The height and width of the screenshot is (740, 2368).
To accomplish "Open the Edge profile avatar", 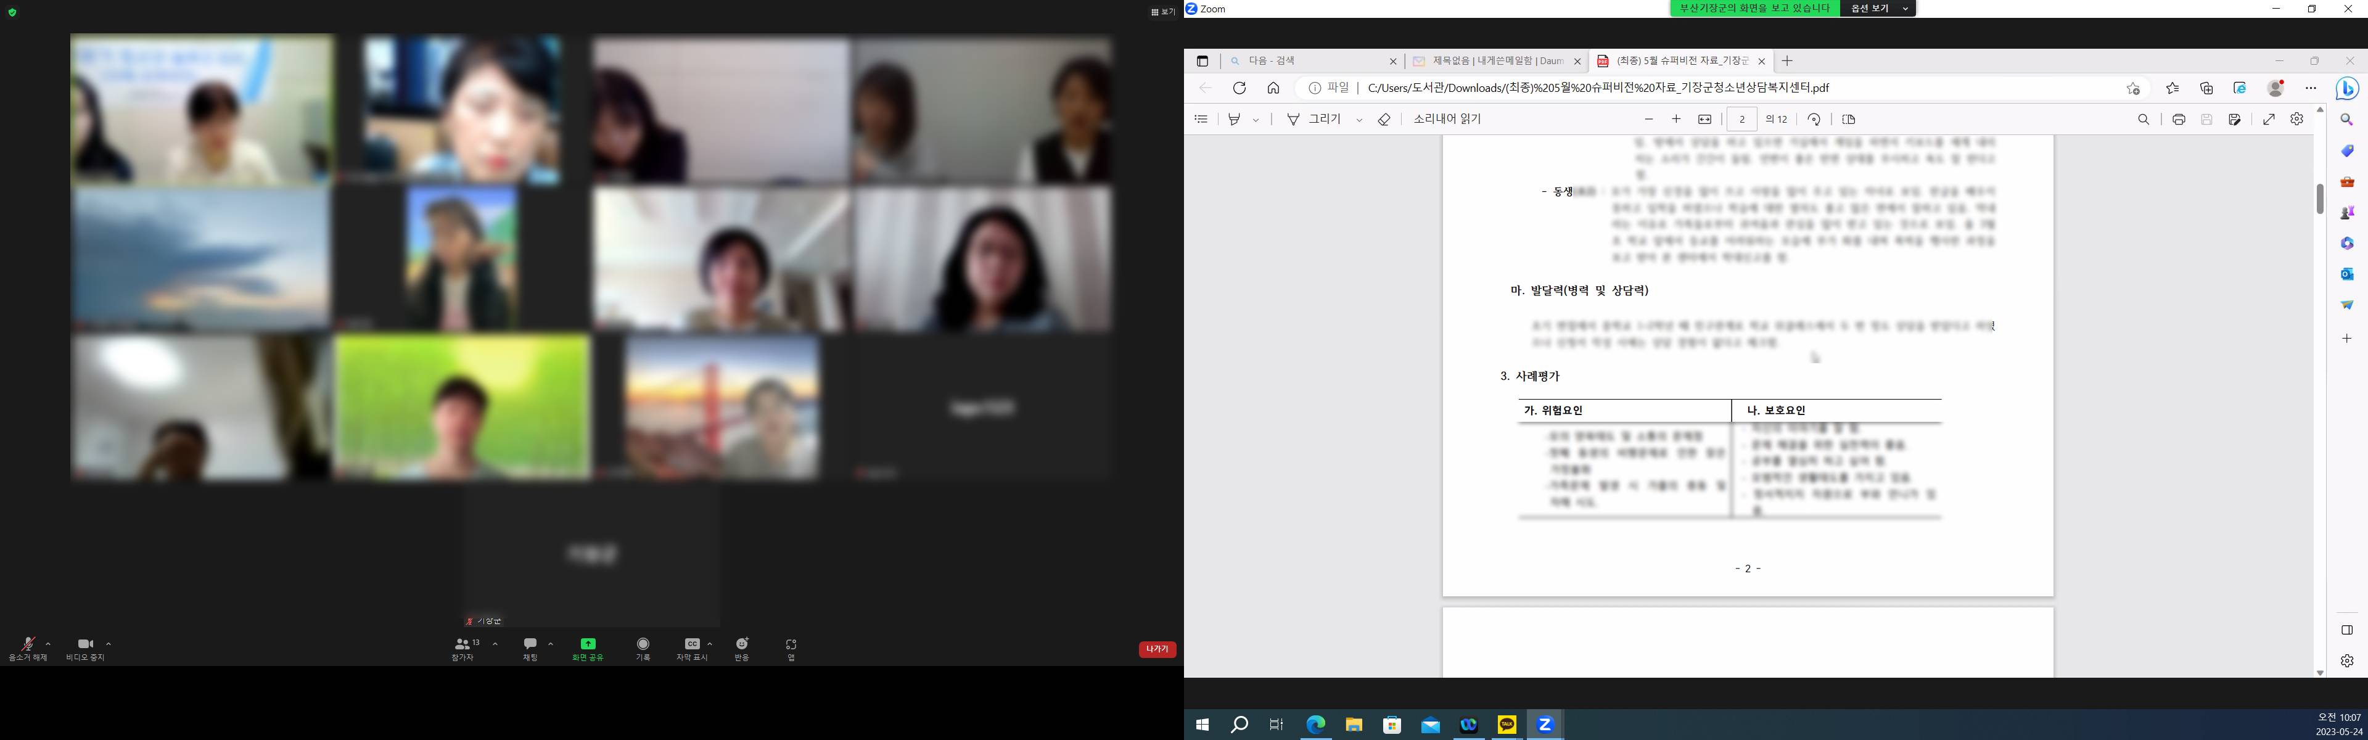I will [x=2276, y=88].
